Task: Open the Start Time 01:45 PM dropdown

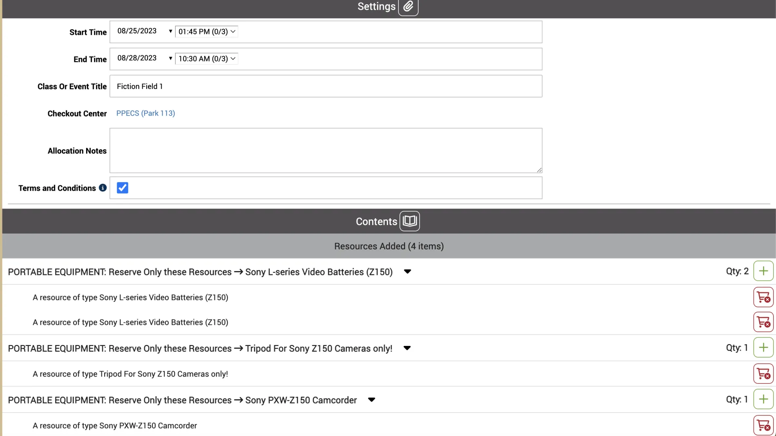Action: pyautogui.click(x=207, y=32)
